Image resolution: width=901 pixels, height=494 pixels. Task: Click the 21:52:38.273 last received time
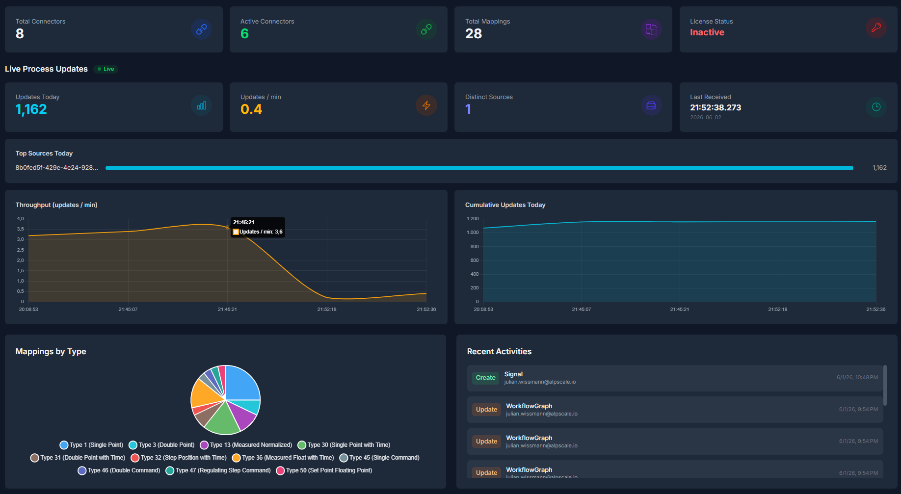coord(715,107)
